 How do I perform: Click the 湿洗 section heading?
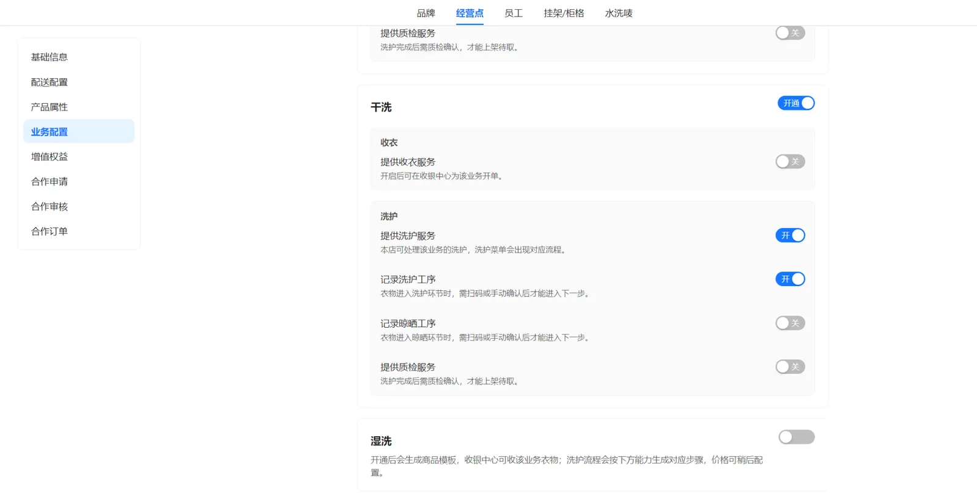tap(381, 441)
